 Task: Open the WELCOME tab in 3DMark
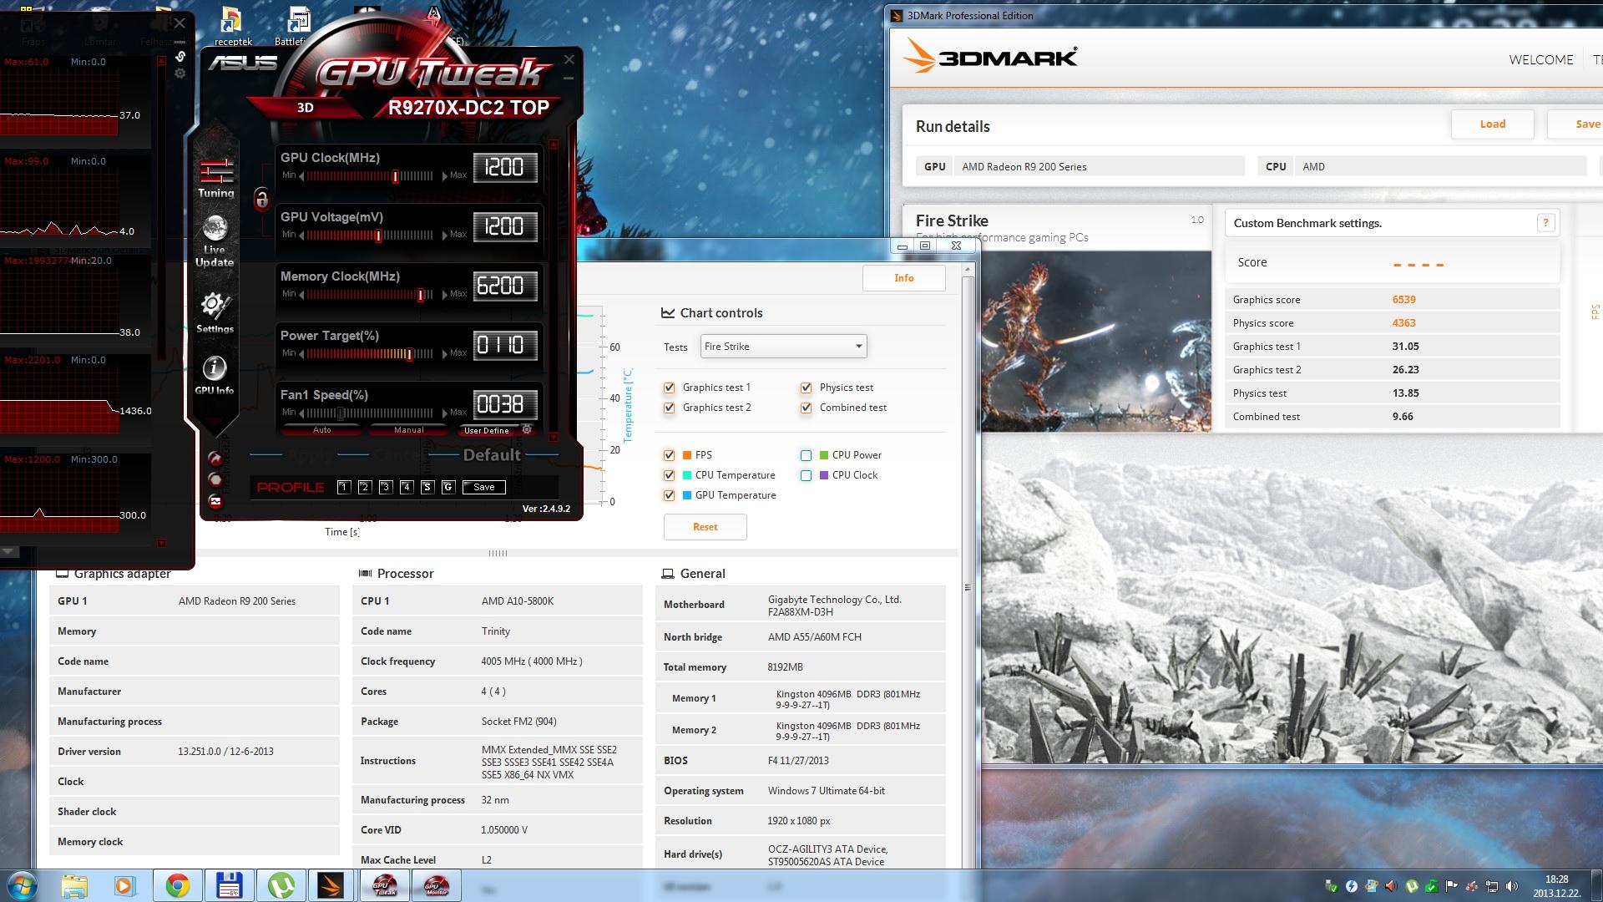1540,59
